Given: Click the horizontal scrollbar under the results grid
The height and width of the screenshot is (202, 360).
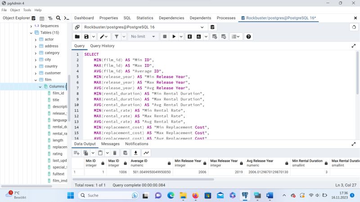Looking at the screenshot, I should pos(144,179).
